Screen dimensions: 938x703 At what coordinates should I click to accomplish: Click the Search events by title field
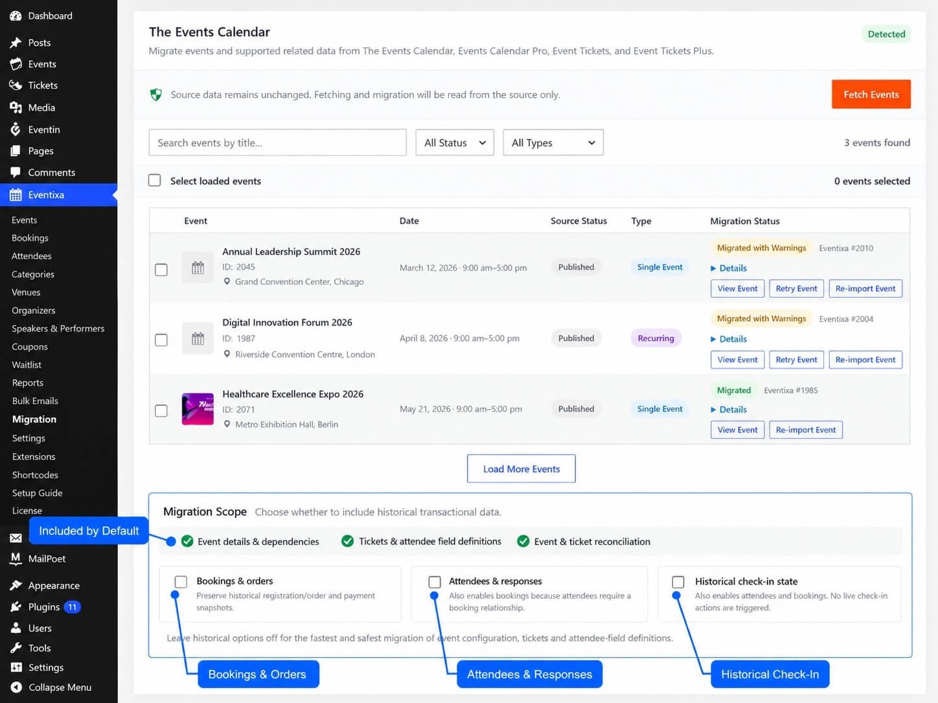pyautogui.click(x=277, y=142)
